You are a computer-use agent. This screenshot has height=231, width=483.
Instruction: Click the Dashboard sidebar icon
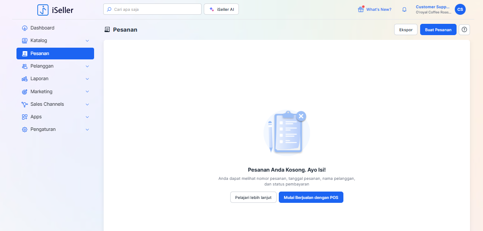25,28
